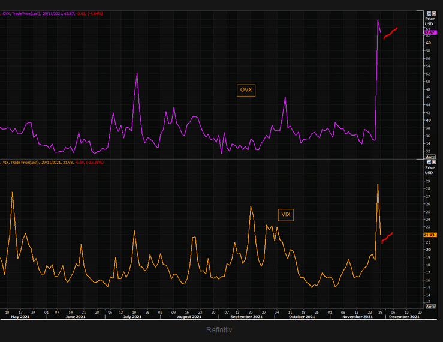This screenshot has height=342, width=443.
Task: Click the July 2021 label on time axis
Action: 132,317
